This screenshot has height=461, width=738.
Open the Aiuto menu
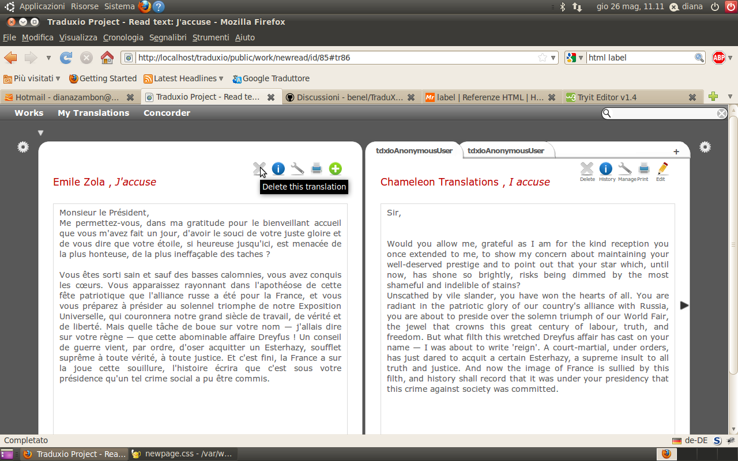[245, 37]
